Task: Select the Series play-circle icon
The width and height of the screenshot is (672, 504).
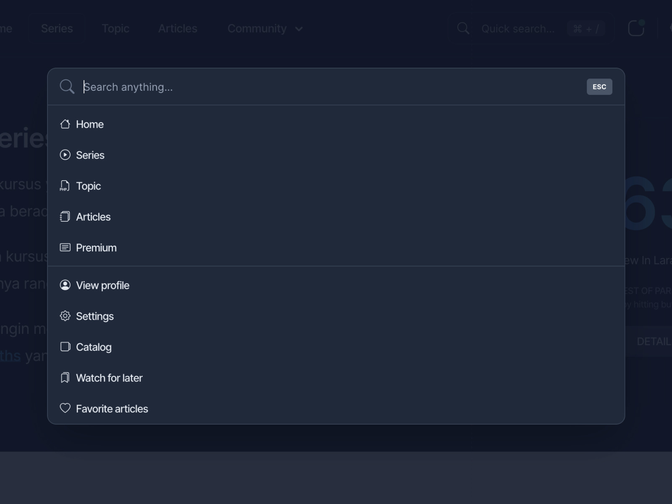Action: (x=66, y=155)
